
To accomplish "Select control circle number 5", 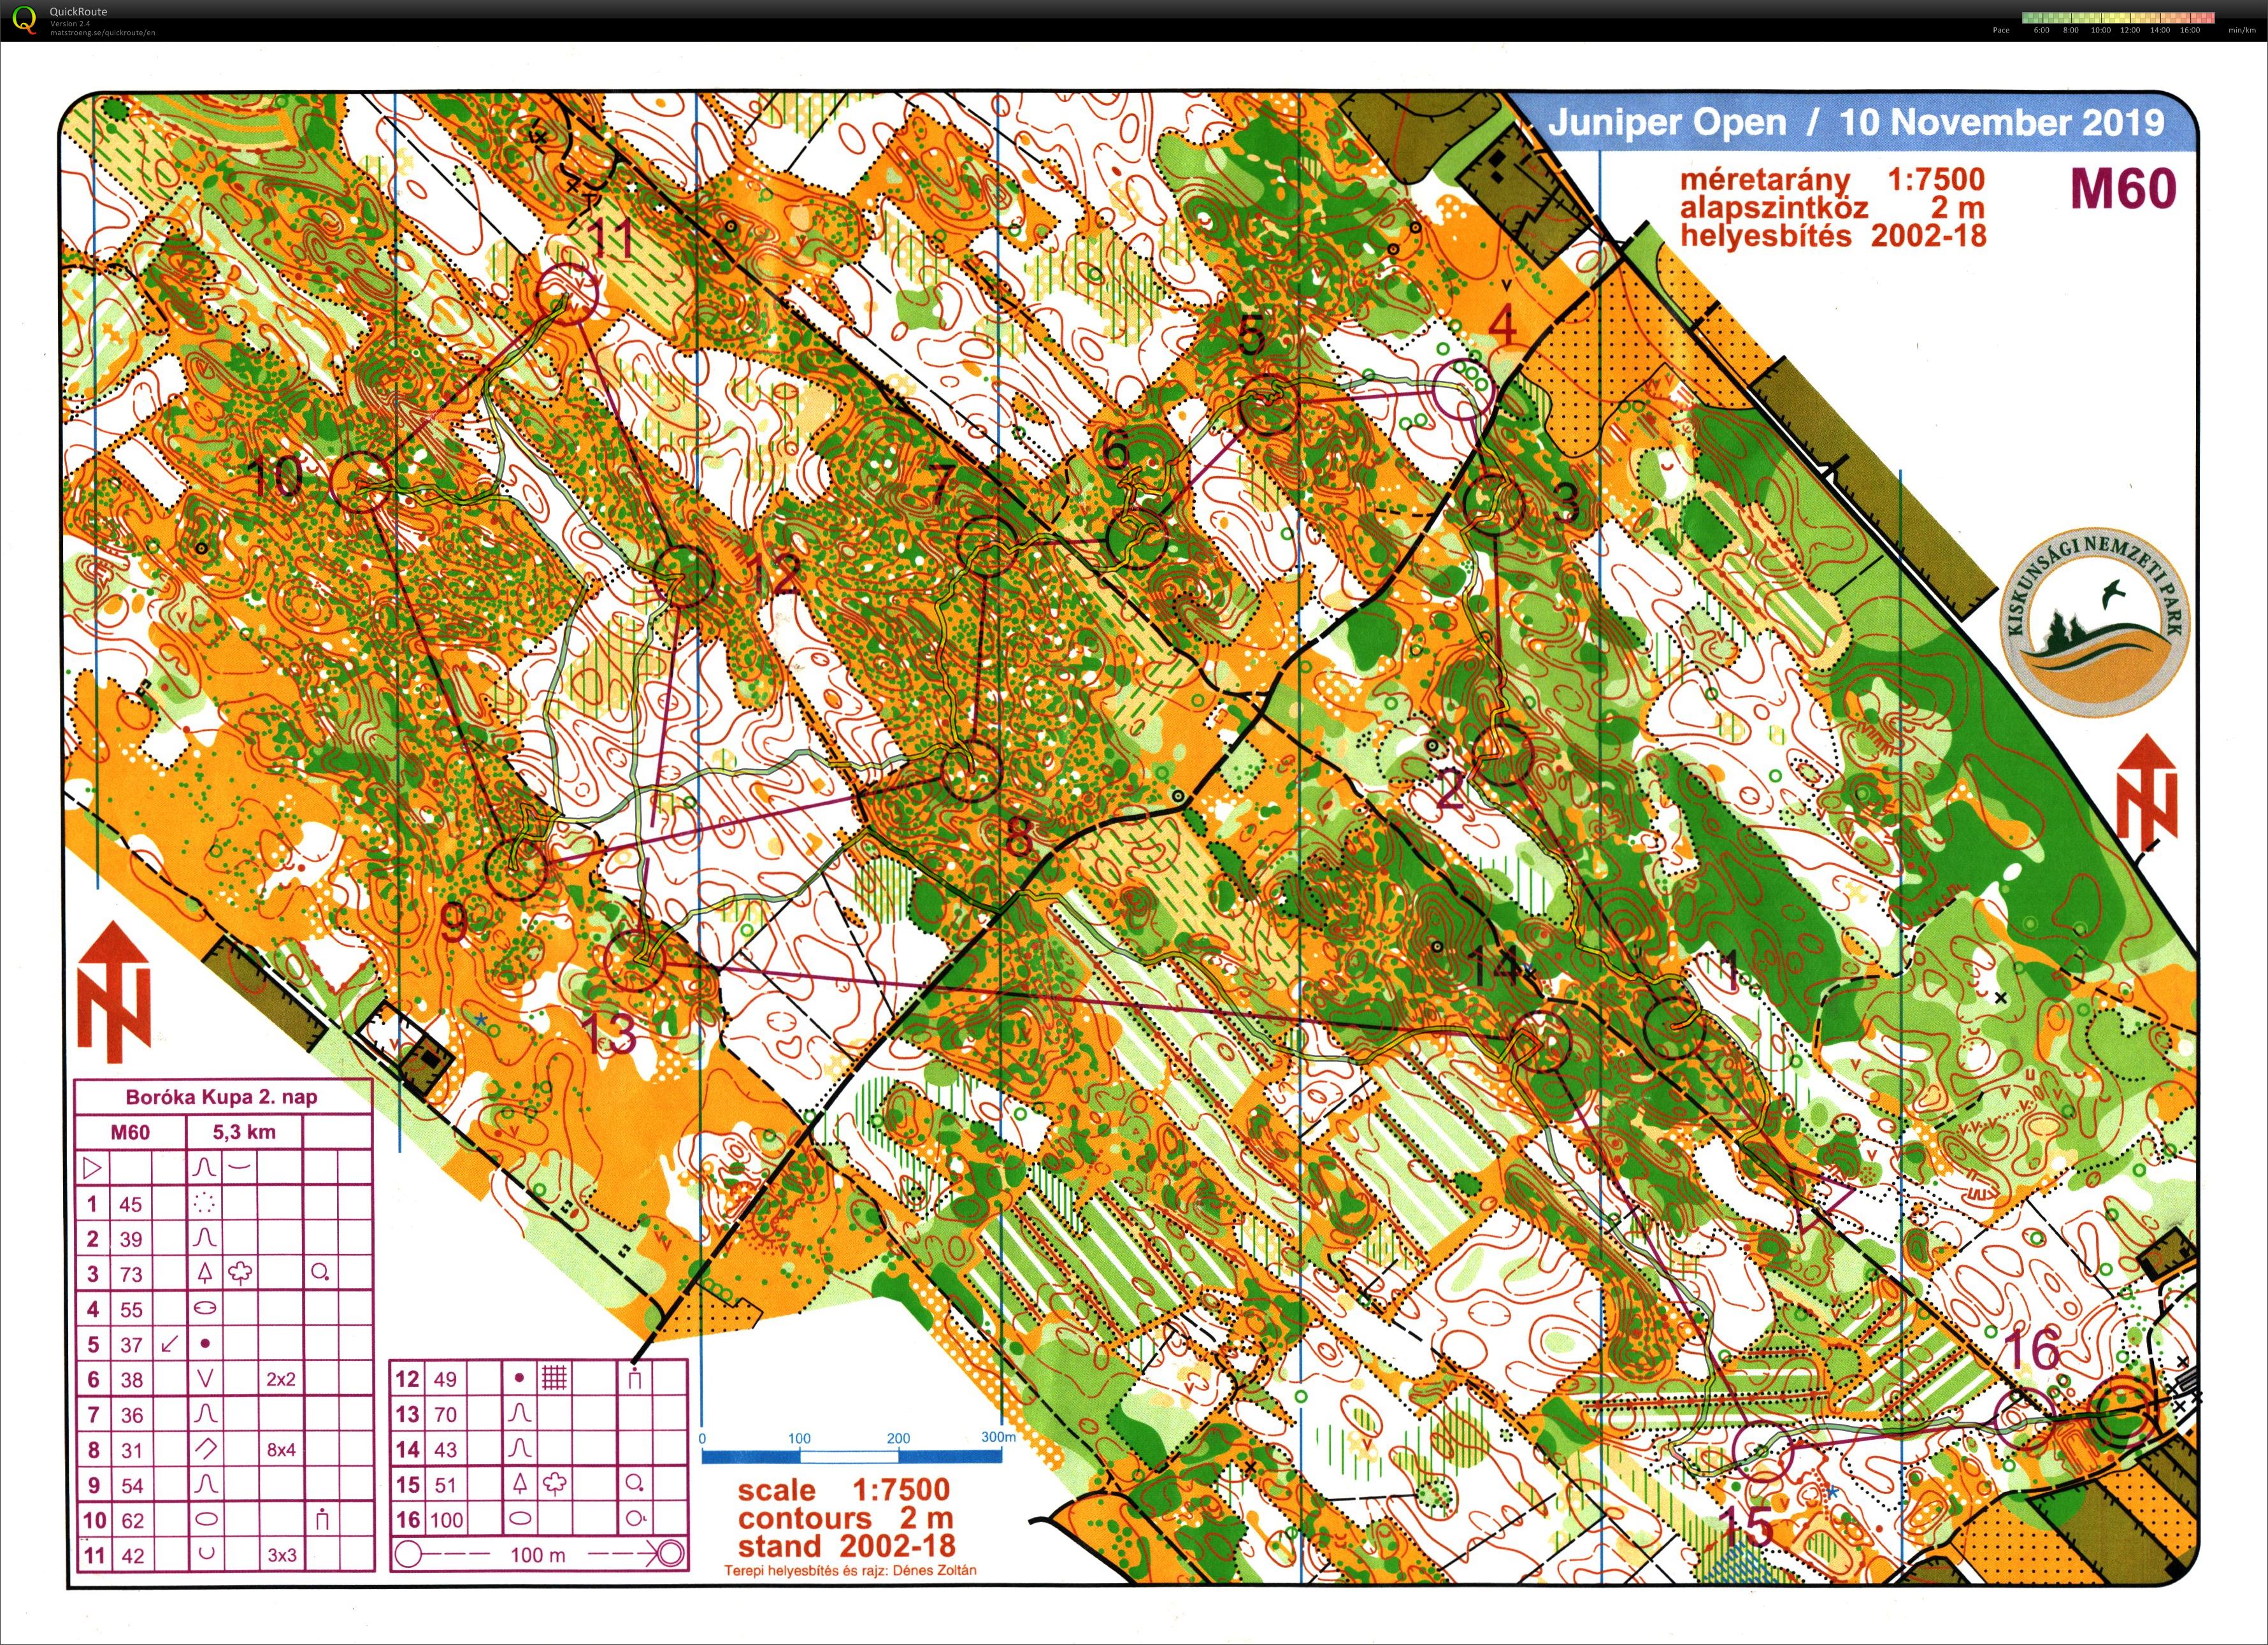I will pyautogui.click(x=1268, y=404).
